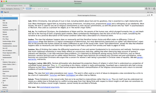Select 'general revelation' in sidebar
Image resolution: width=156 pixels, height=93 pixels.
point(8,69)
